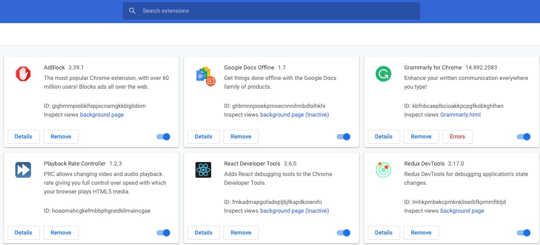Open React Developer Tools background page (Inactive)
The image size is (540, 245).
point(295,211)
